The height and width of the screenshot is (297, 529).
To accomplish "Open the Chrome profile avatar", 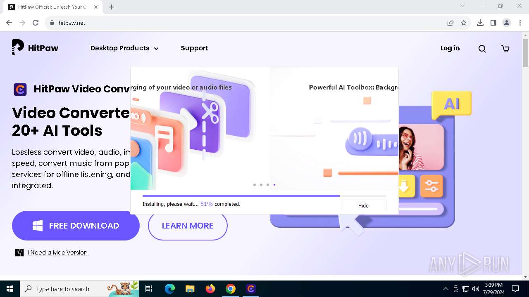I will [507, 23].
